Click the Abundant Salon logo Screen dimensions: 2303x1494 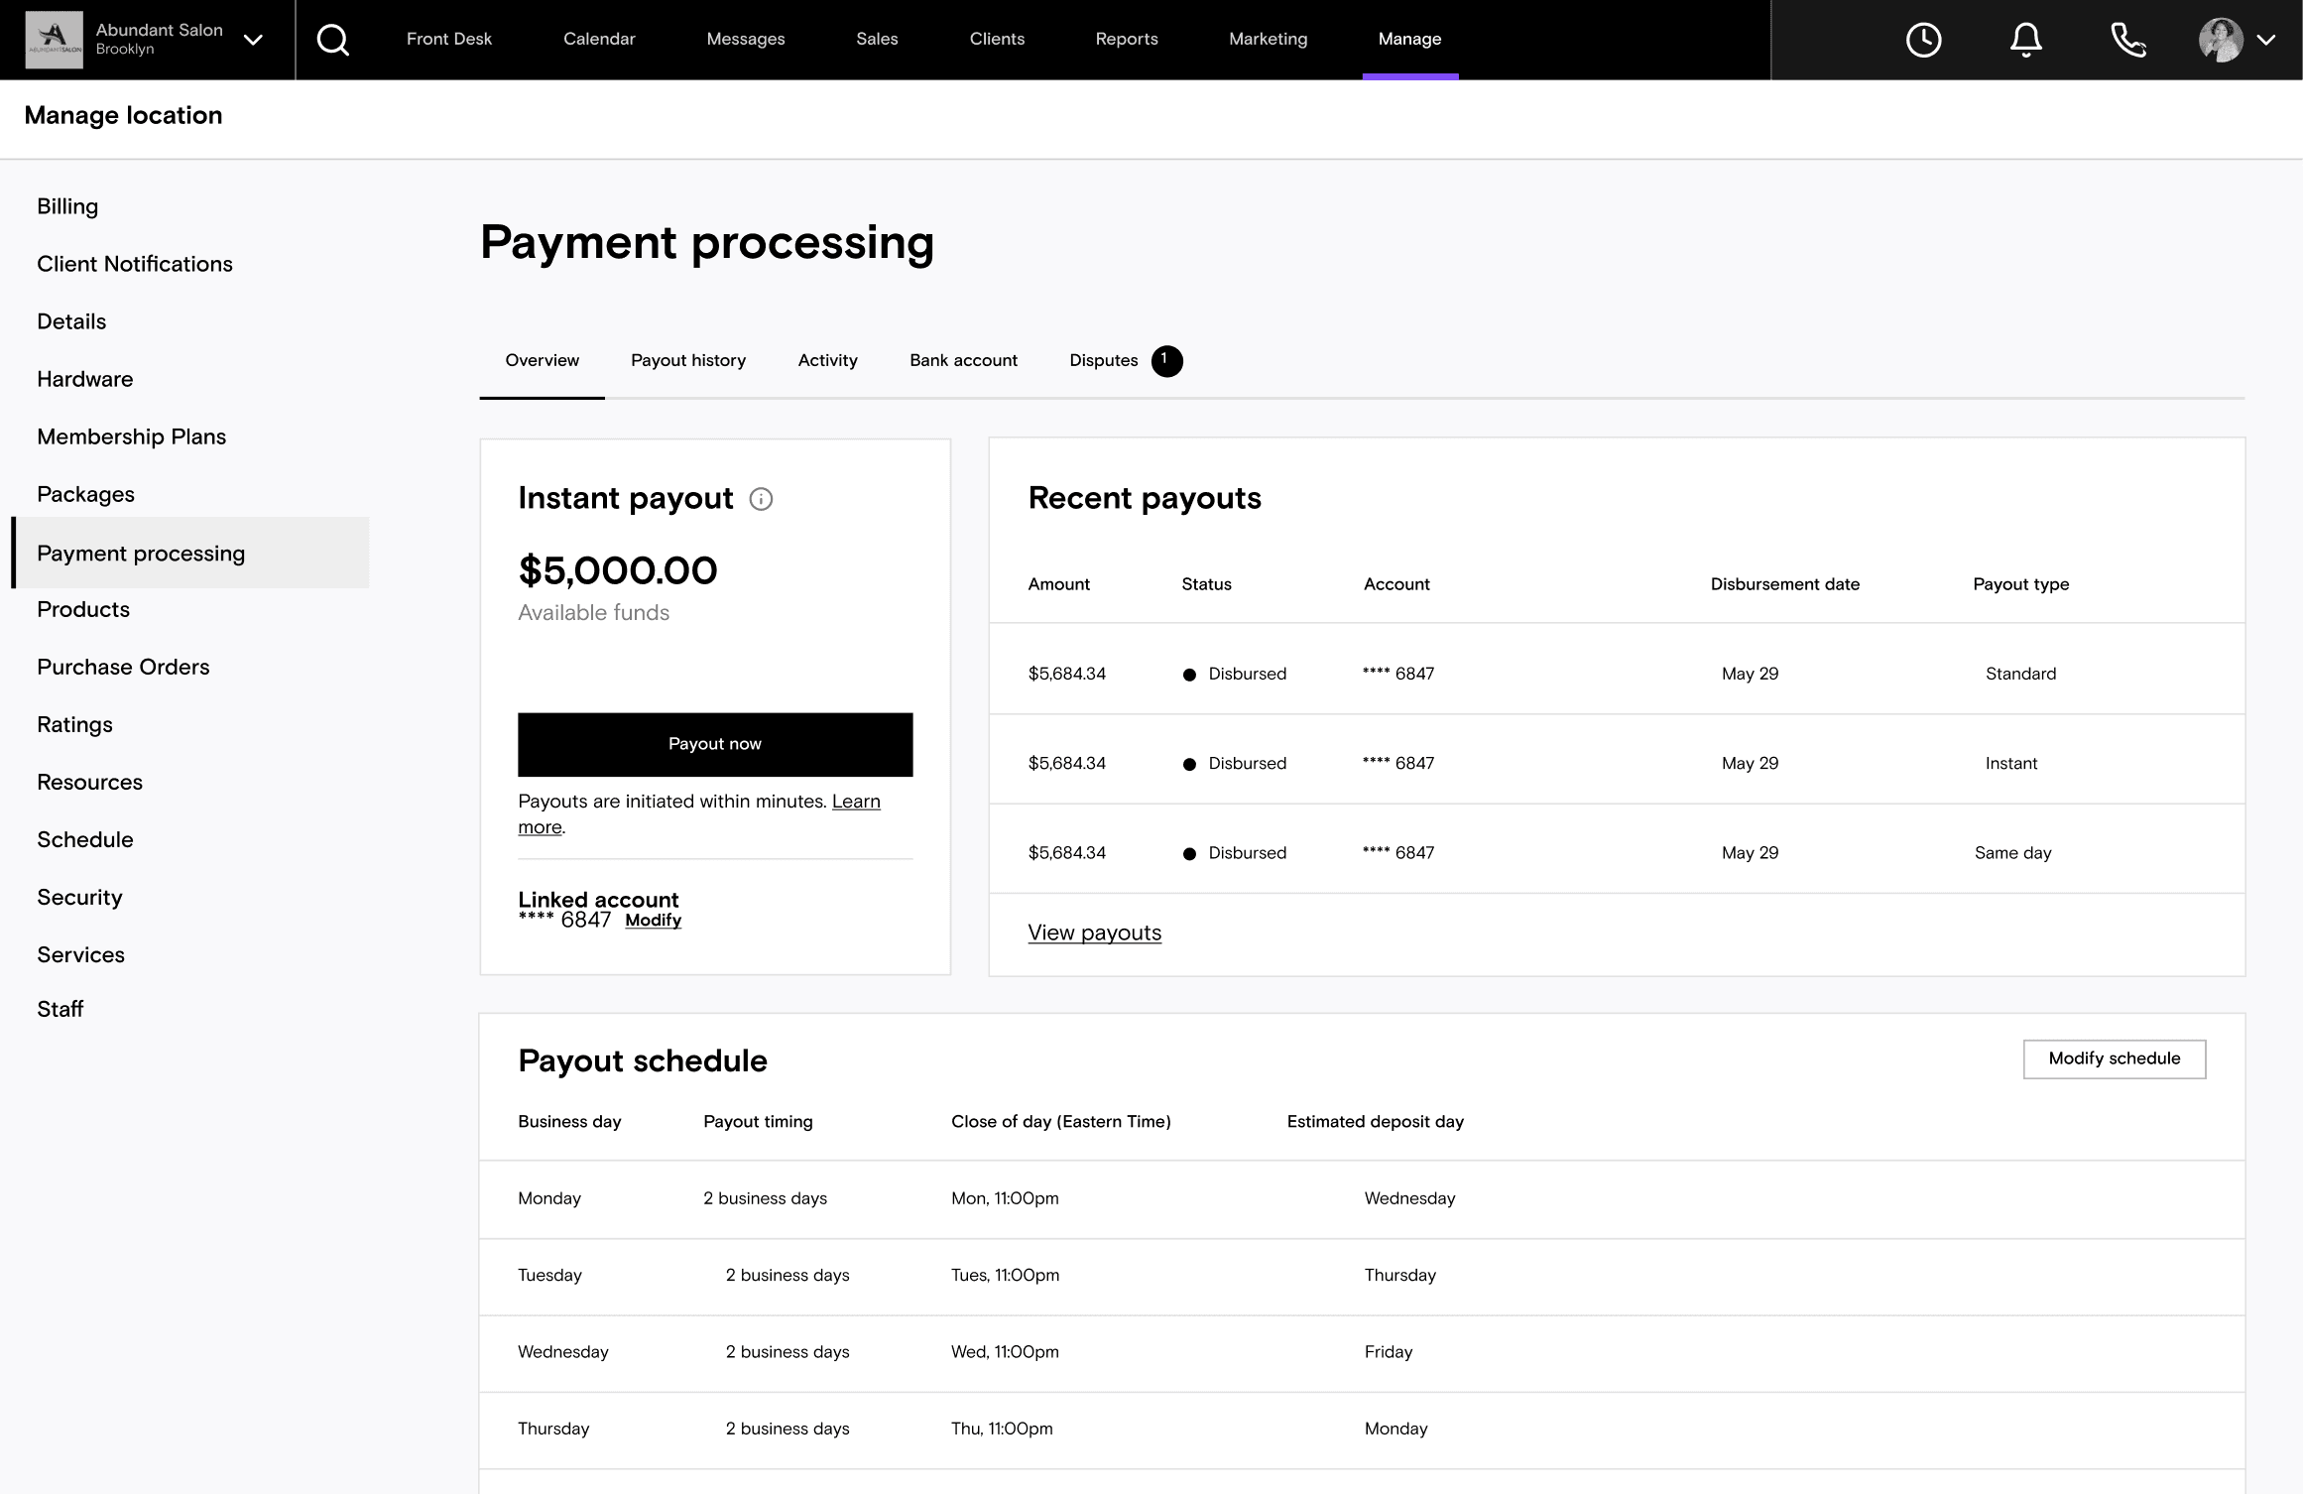coord(52,40)
